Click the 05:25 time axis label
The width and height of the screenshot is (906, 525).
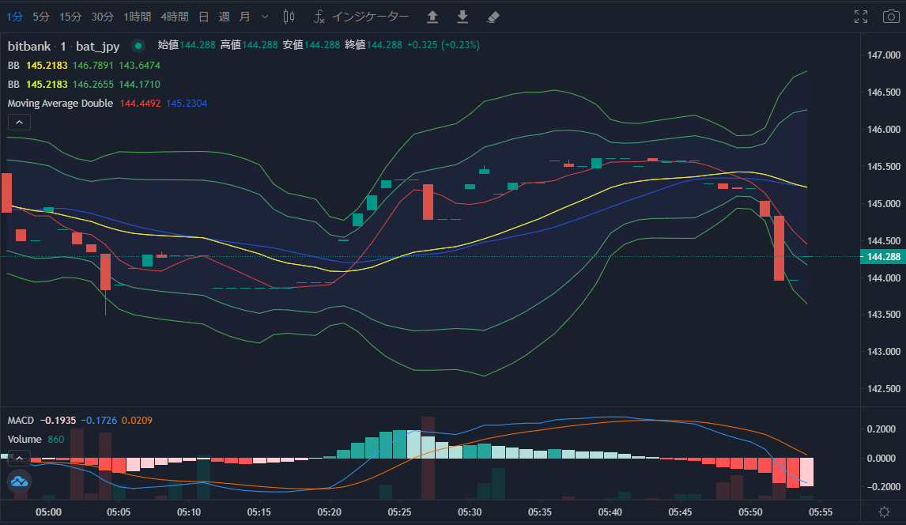(x=399, y=512)
